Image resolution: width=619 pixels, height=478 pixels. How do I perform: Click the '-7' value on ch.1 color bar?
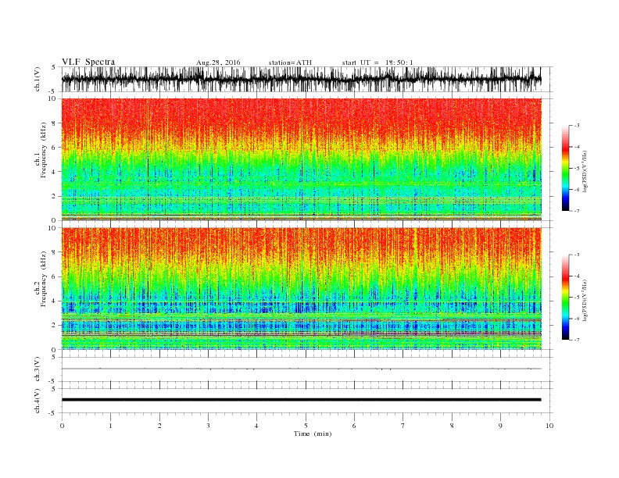pos(576,211)
